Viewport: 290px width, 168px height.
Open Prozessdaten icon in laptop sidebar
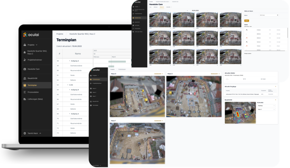25,92
